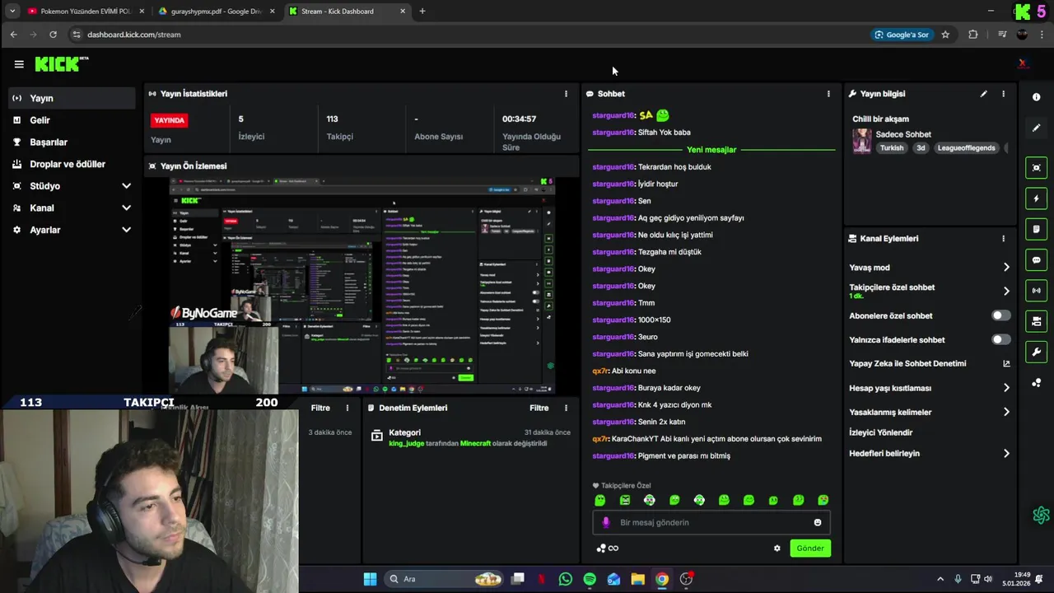Toggle channel actions widget in right toolbar
This screenshot has height=593, width=1054.
click(1036, 321)
